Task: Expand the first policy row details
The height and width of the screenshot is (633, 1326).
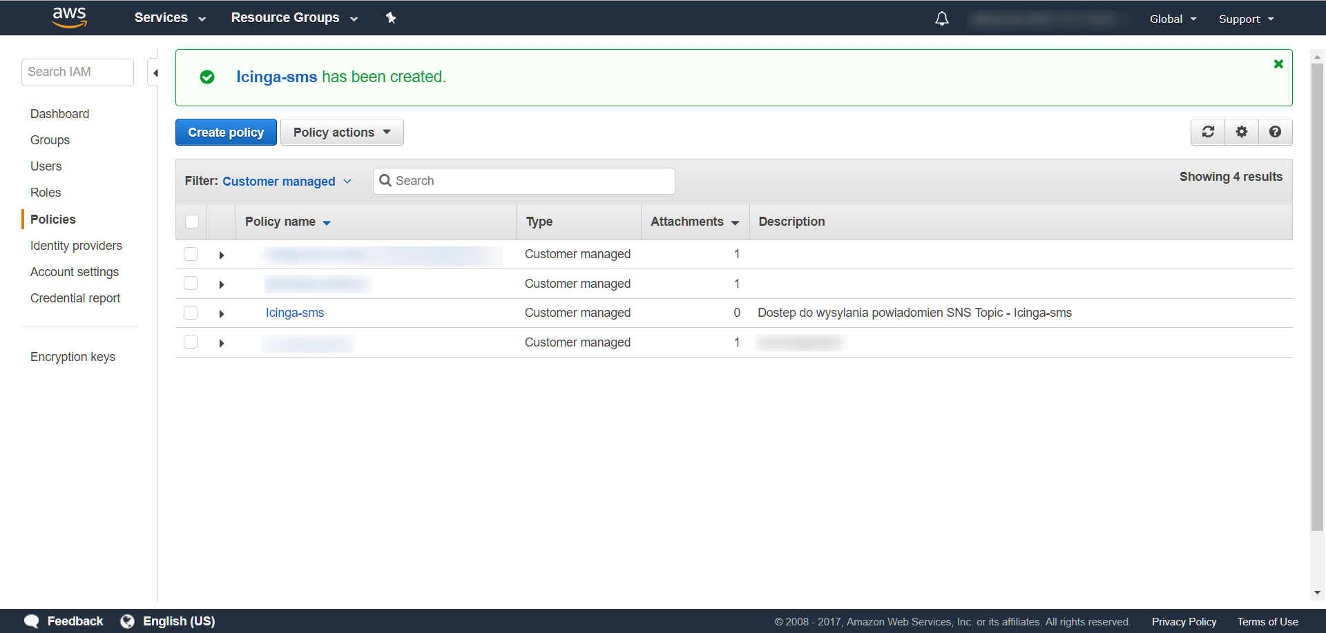Action: (222, 255)
